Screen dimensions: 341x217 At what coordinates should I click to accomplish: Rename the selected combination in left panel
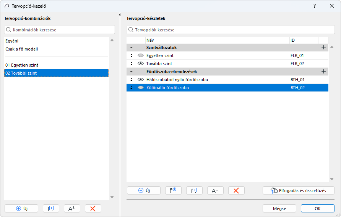click(72, 209)
